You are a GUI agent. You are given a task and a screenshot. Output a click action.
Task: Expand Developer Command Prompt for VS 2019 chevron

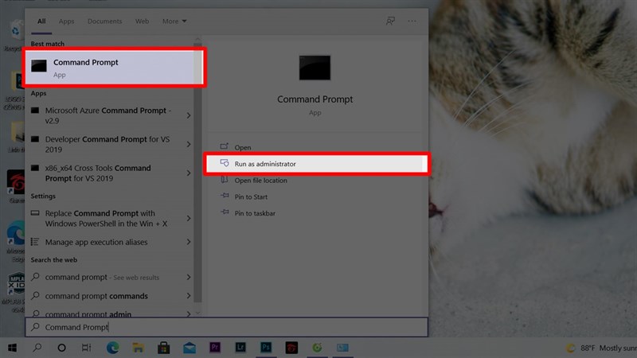click(x=189, y=145)
